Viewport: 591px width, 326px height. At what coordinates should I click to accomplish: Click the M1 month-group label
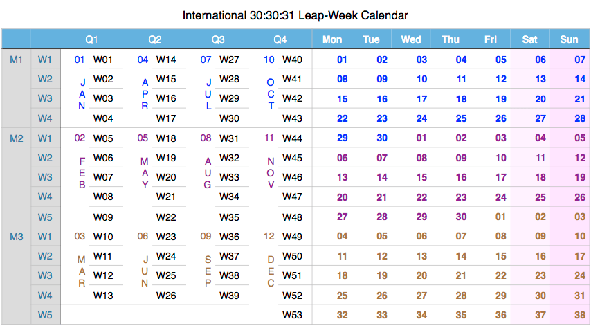click(x=17, y=60)
